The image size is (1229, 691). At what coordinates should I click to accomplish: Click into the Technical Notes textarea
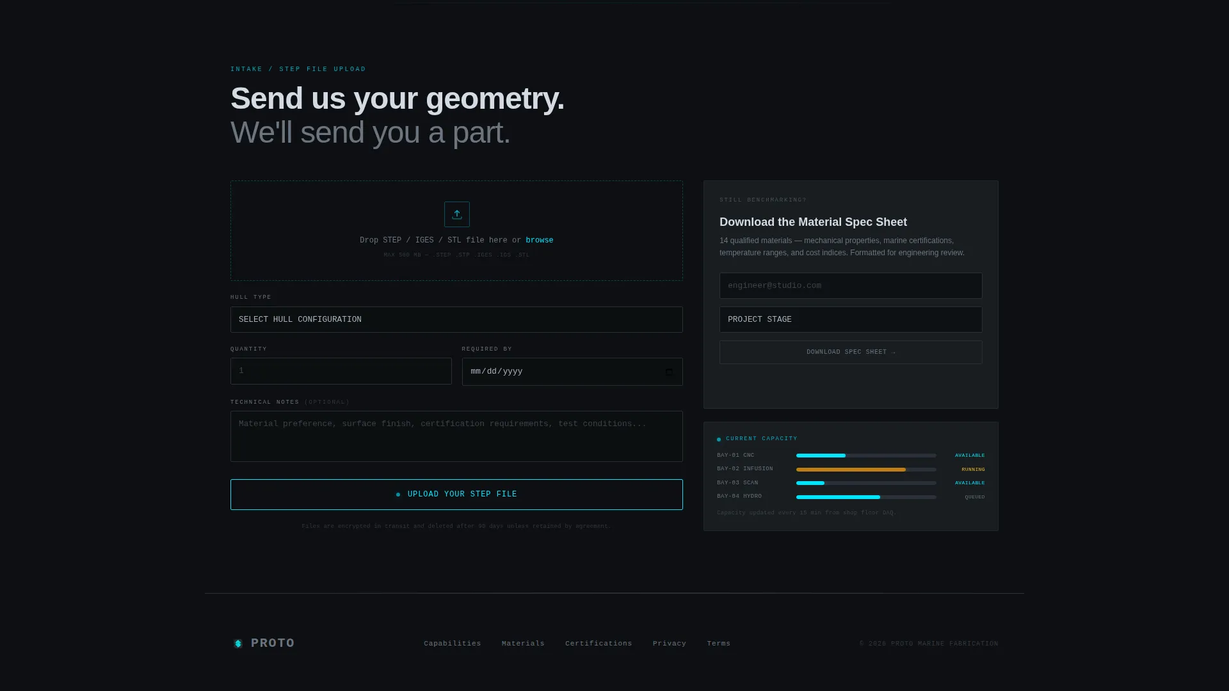click(456, 436)
